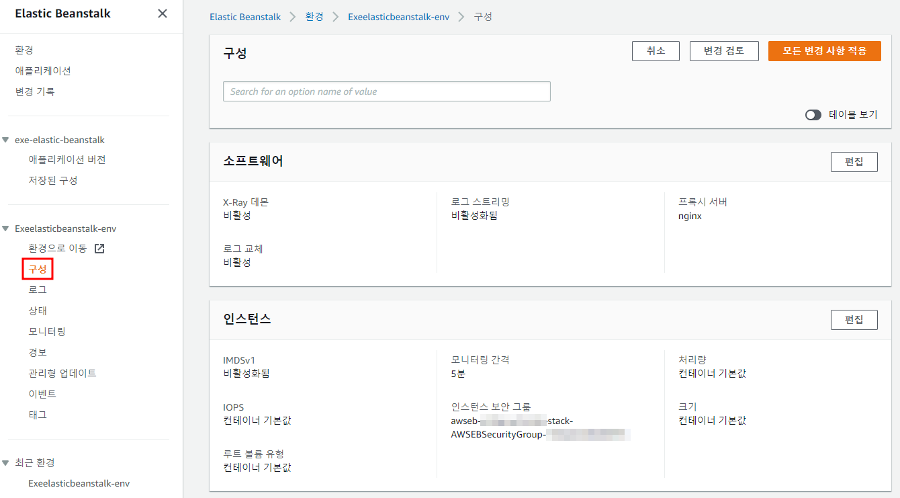Click the 프록시 서버 label
Viewport: 900px width, 498px height.
[703, 202]
